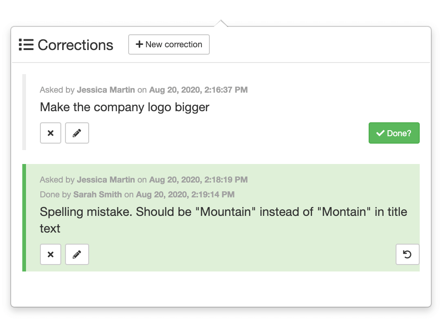The image size is (442, 328).
Task: Click the checkmark icon in Done? button
Action: [380, 133]
